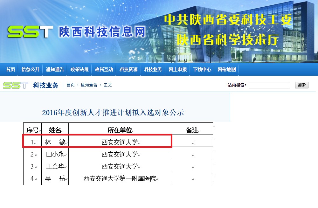The image size is (318, 208).
Task: Focus the 站内搜索 text field
Action: coord(269,85)
